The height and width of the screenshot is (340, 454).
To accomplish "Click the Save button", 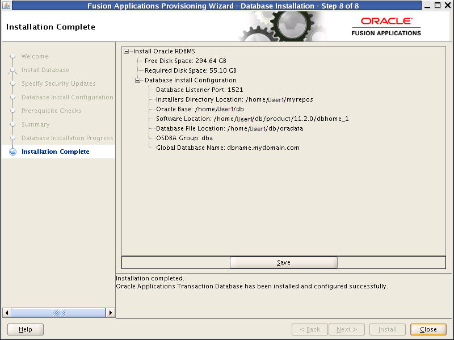I will 283,262.
